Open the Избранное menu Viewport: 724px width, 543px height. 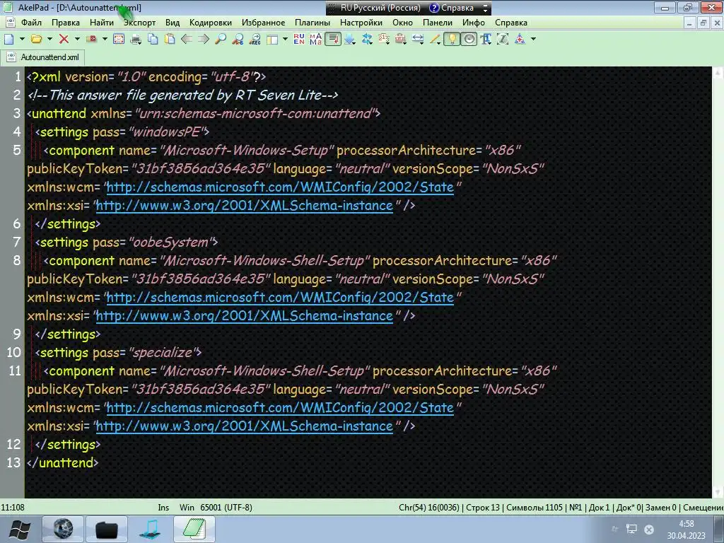click(263, 23)
